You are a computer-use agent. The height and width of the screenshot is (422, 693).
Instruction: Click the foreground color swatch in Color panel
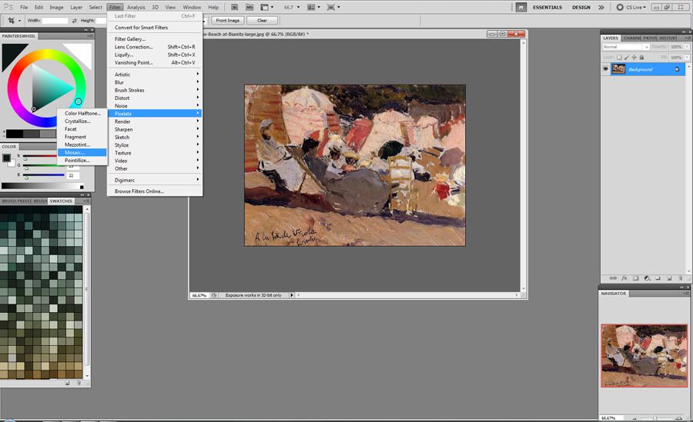tap(6, 158)
